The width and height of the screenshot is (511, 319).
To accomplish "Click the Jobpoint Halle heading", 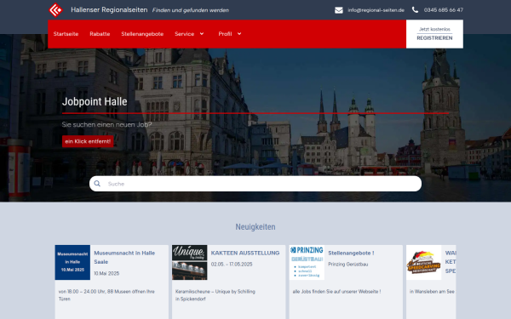I will click(95, 101).
